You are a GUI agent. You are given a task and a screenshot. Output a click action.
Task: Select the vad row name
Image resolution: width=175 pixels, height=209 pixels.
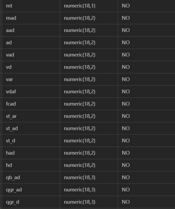click(10, 55)
